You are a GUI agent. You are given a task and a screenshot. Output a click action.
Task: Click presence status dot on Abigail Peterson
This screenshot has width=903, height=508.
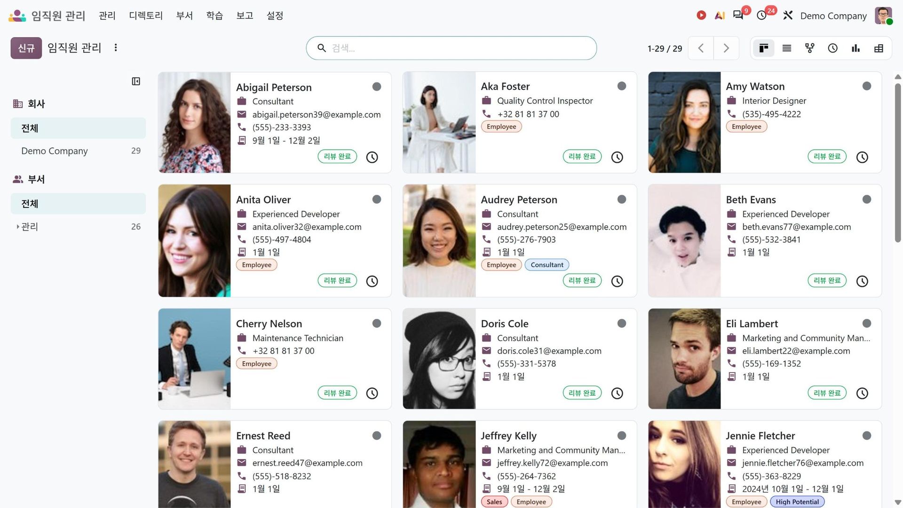pyautogui.click(x=377, y=87)
